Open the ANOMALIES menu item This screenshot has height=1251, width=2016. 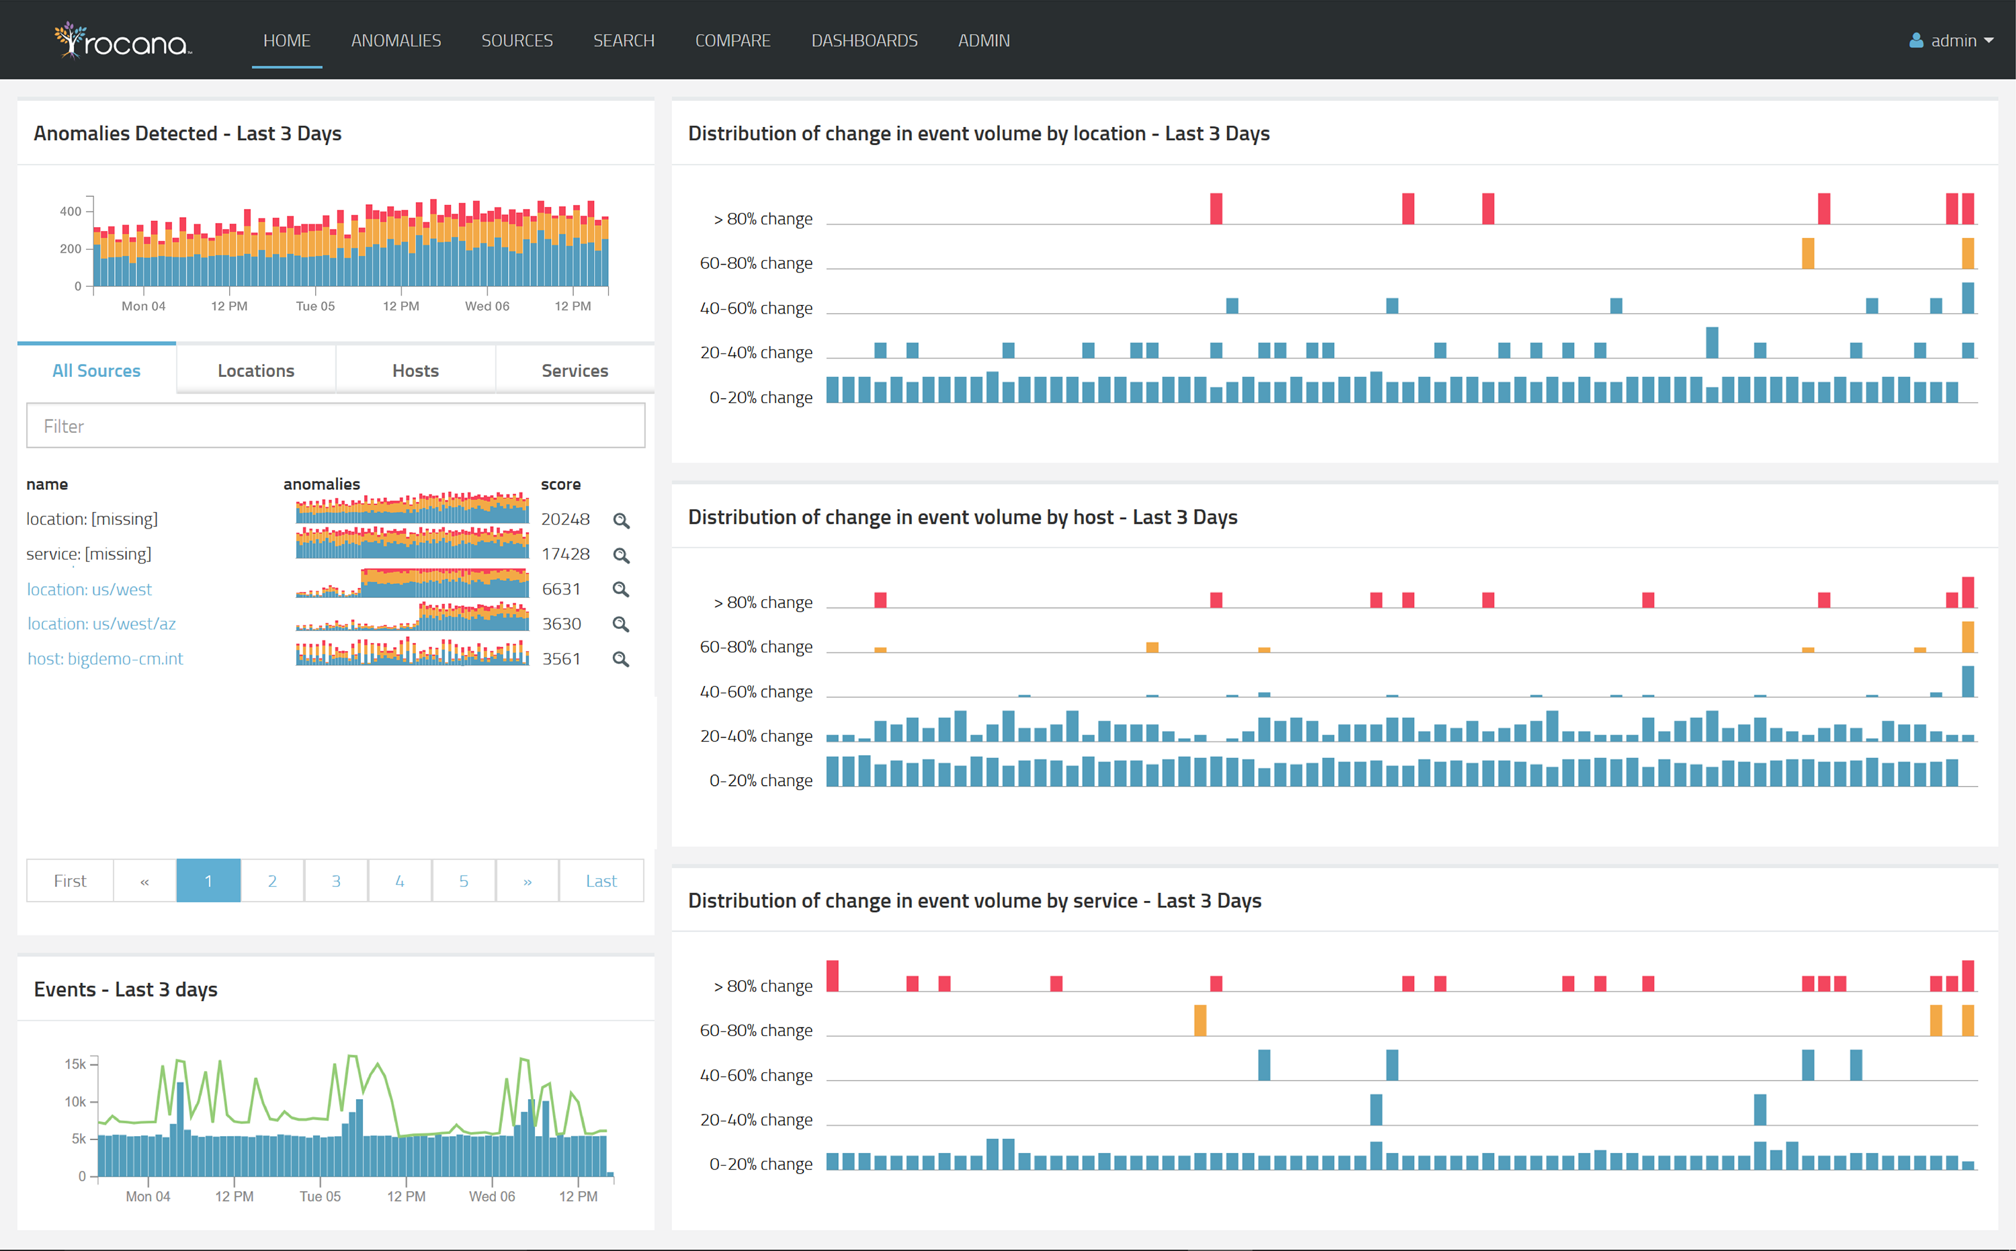[396, 40]
